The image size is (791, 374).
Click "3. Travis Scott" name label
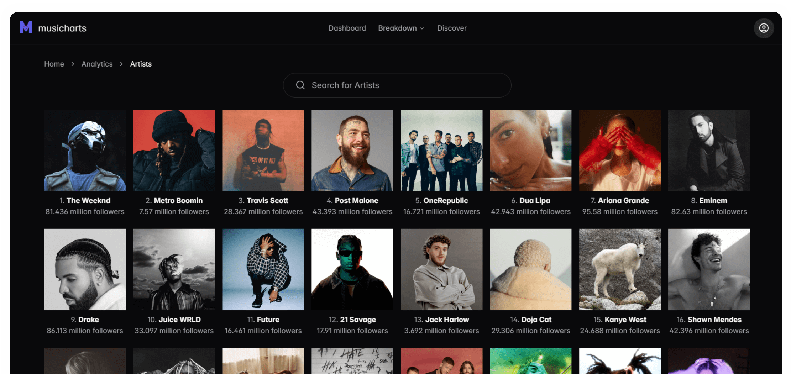tap(263, 201)
